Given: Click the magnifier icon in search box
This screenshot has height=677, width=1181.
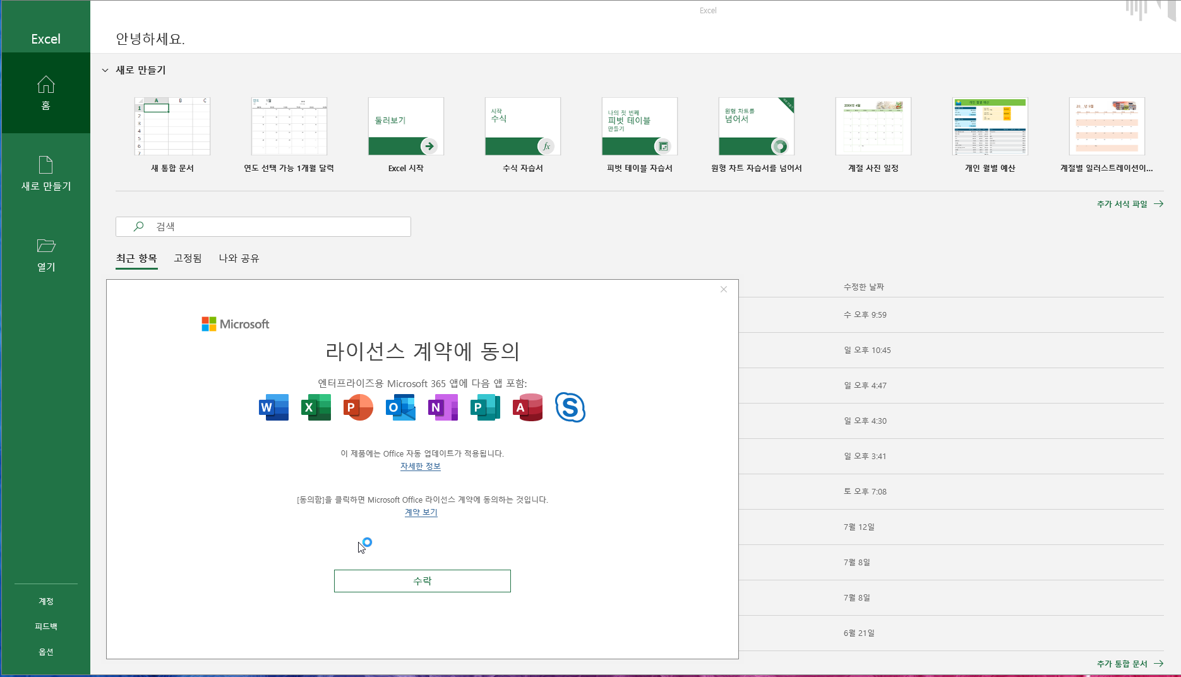Looking at the screenshot, I should (x=139, y=226).
